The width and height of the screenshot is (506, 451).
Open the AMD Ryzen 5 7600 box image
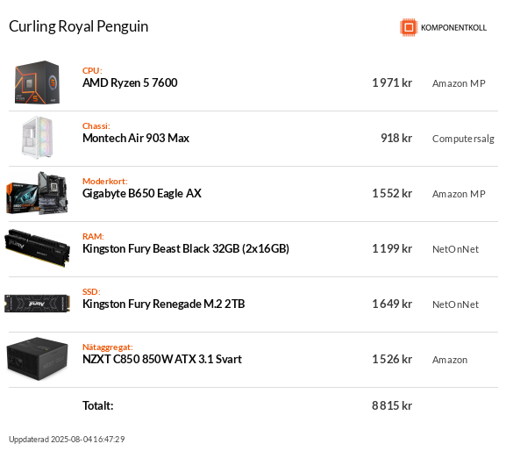coord(37,82)
